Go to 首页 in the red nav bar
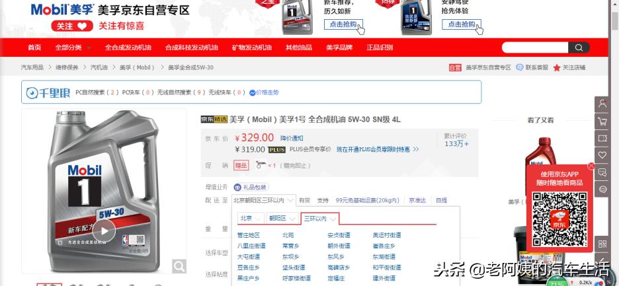 tap(34, 48)
